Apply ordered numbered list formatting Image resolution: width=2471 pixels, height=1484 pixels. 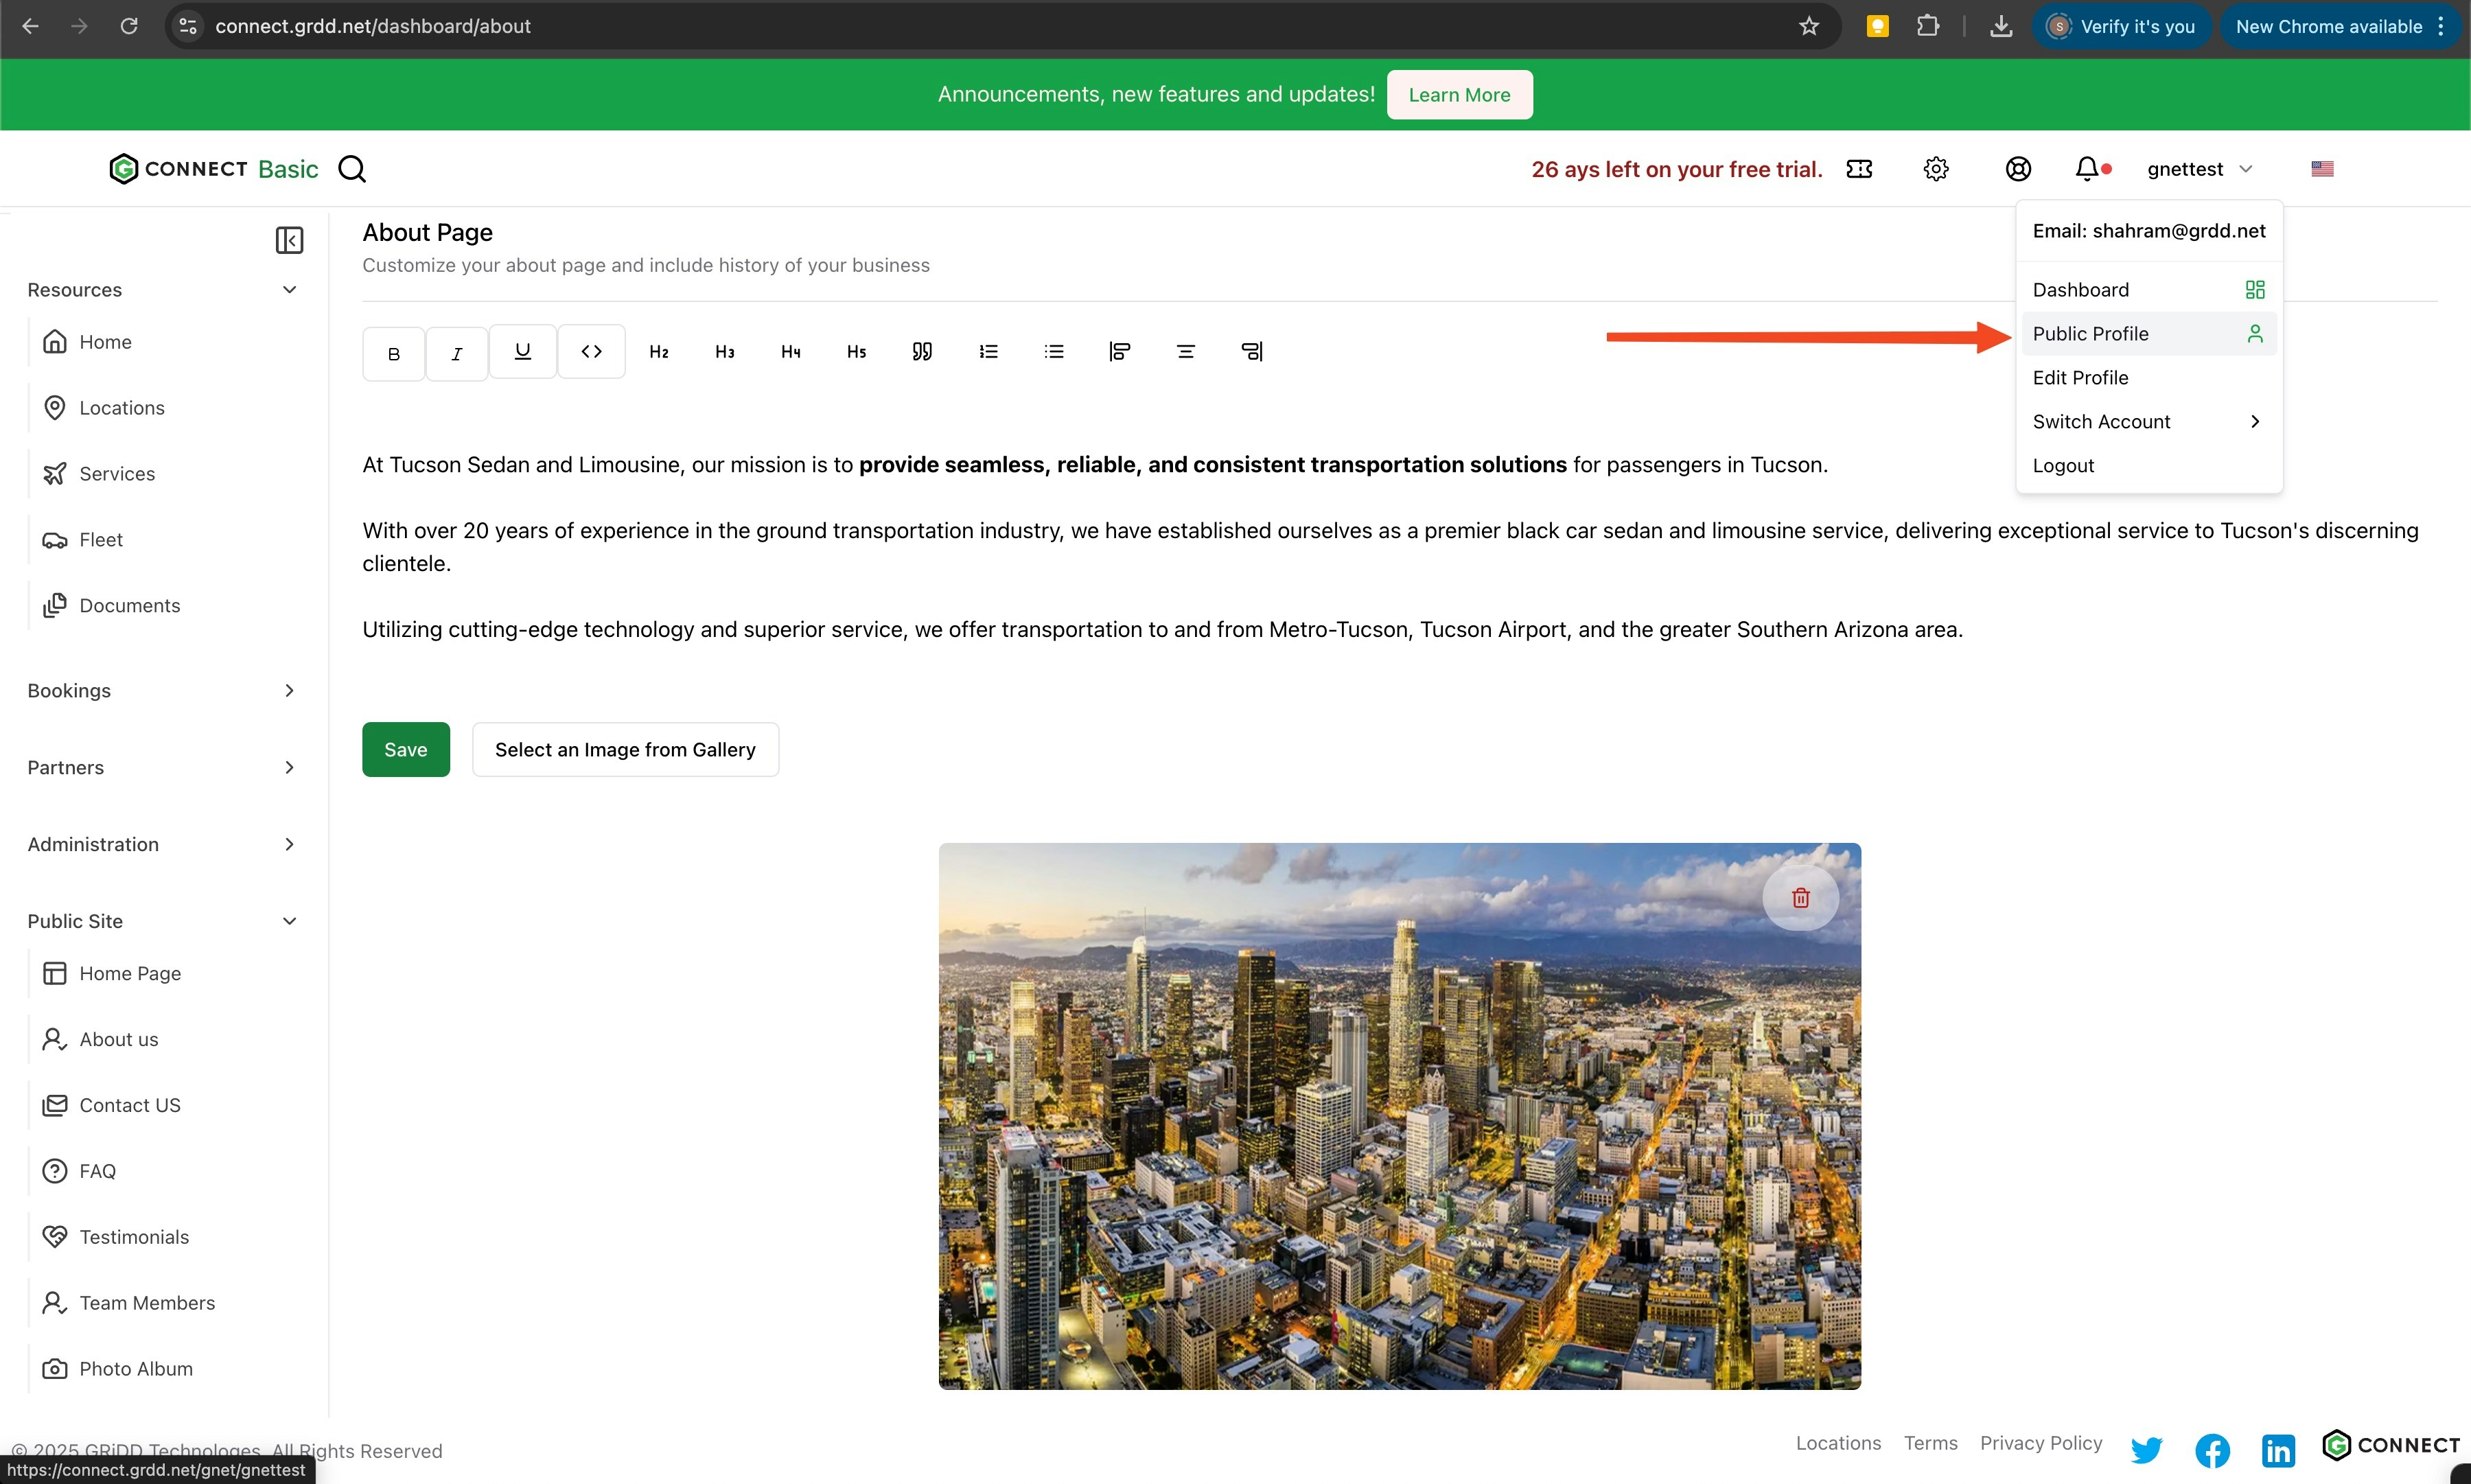(988, 351)
